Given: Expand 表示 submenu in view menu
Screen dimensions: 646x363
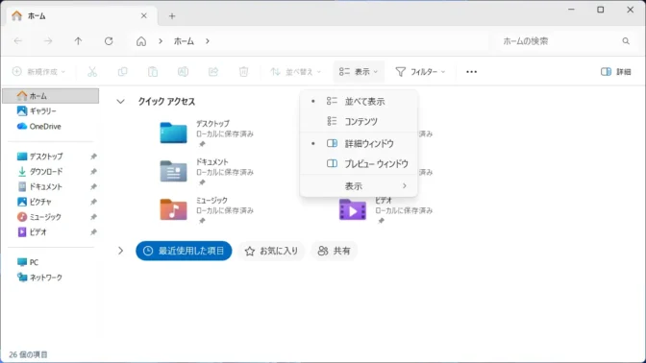Looking at the screenshot, I should (x=359, y=186).
